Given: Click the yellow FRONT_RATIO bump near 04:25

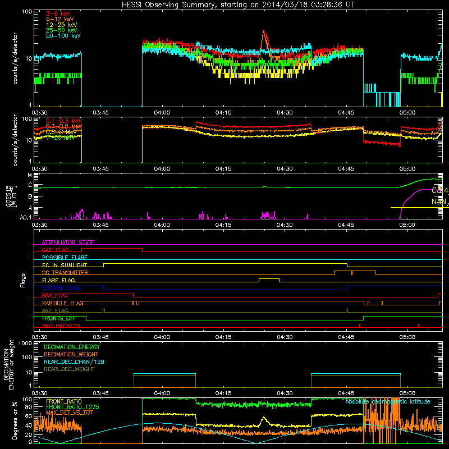Looking at the screenshot, I should (264, 420).
